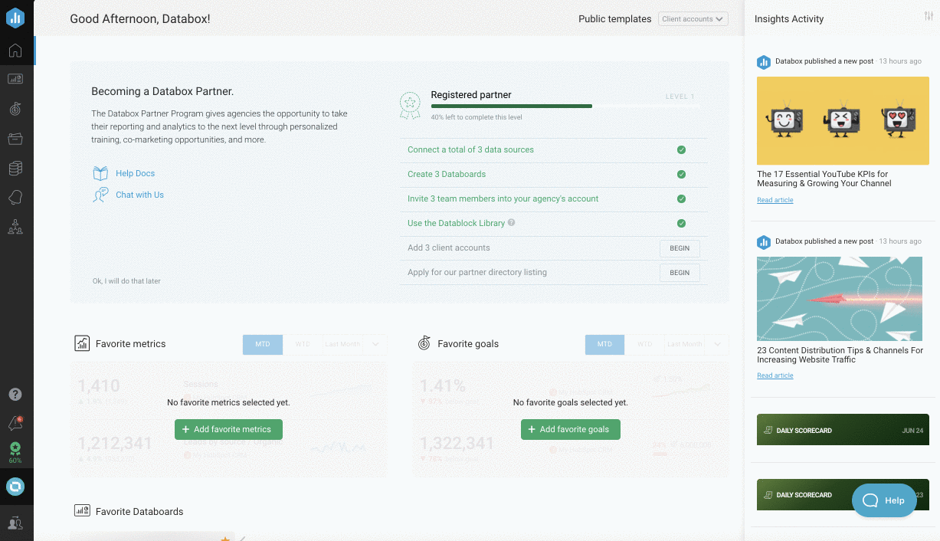Click the 23 Content Distribution Tips title
940x541 pixels.
[840, 355]
